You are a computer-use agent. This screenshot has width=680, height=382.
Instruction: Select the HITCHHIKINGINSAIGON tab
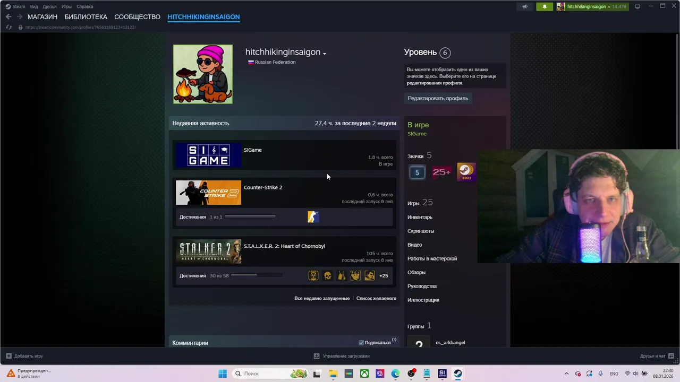203,17
